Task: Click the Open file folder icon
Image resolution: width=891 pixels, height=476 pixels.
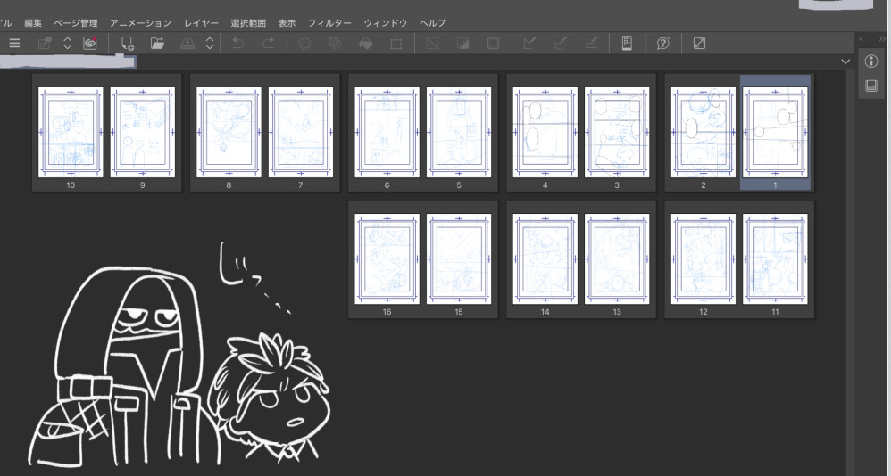Action: (x=158, y=43)
